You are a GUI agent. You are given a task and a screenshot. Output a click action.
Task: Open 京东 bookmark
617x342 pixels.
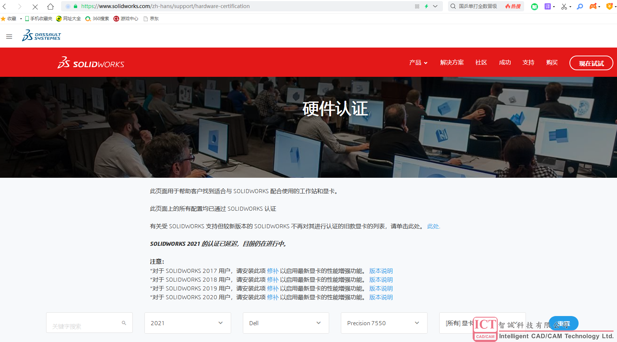[x=151, y=19]
